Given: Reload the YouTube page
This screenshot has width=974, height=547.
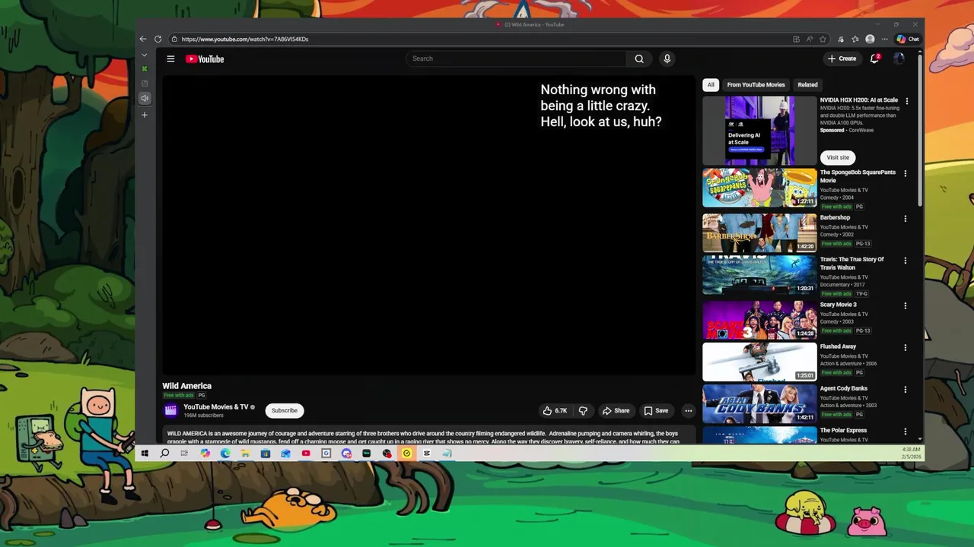Looking at the screenshot, I should pyautogui.click(x=158, y=39).
